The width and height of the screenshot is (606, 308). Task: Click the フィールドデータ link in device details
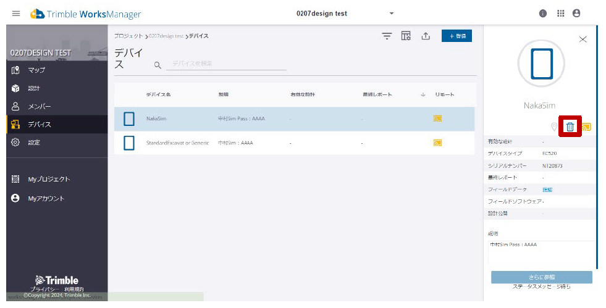[x=547, y=189]
